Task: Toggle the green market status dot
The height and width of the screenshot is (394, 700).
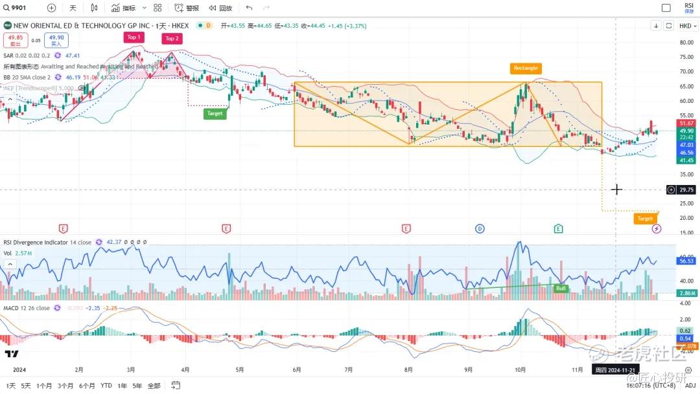Action: coord(200,26)
